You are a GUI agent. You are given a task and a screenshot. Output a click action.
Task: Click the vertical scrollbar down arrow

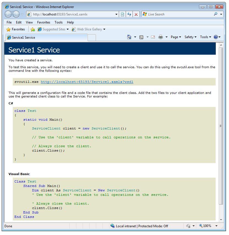tap(221, 220)
